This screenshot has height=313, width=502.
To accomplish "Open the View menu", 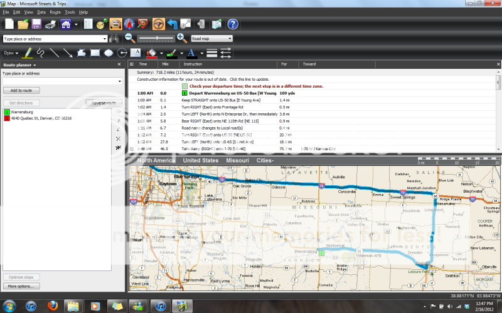I will tap(28, 12).
